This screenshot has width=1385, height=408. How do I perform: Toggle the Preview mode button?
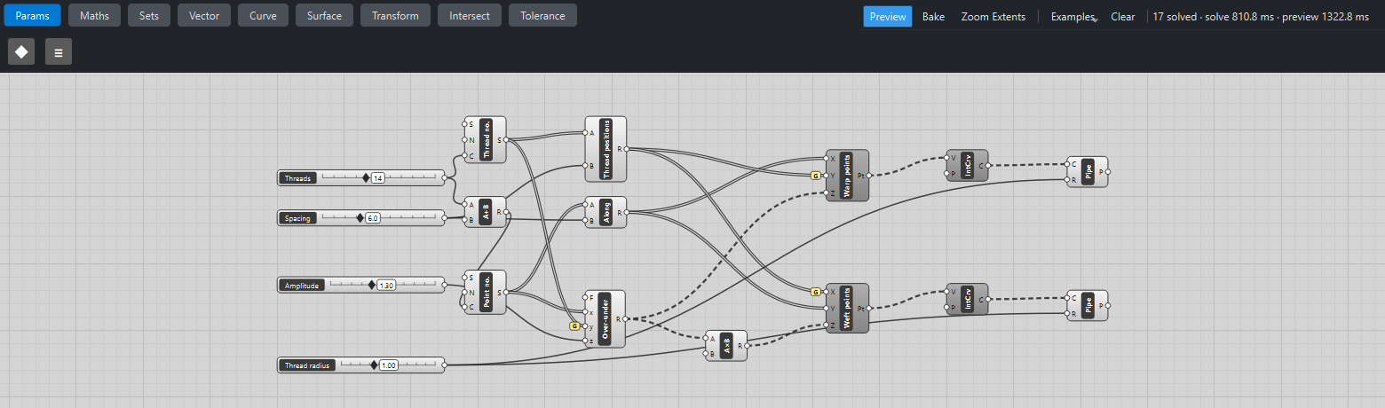(888, 17)
